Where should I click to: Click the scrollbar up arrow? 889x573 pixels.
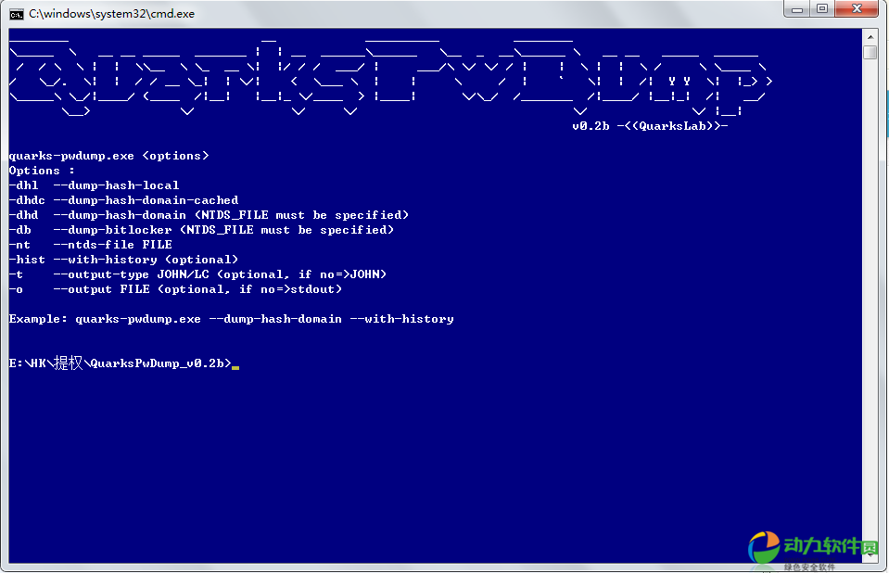(x=870, y=35)
